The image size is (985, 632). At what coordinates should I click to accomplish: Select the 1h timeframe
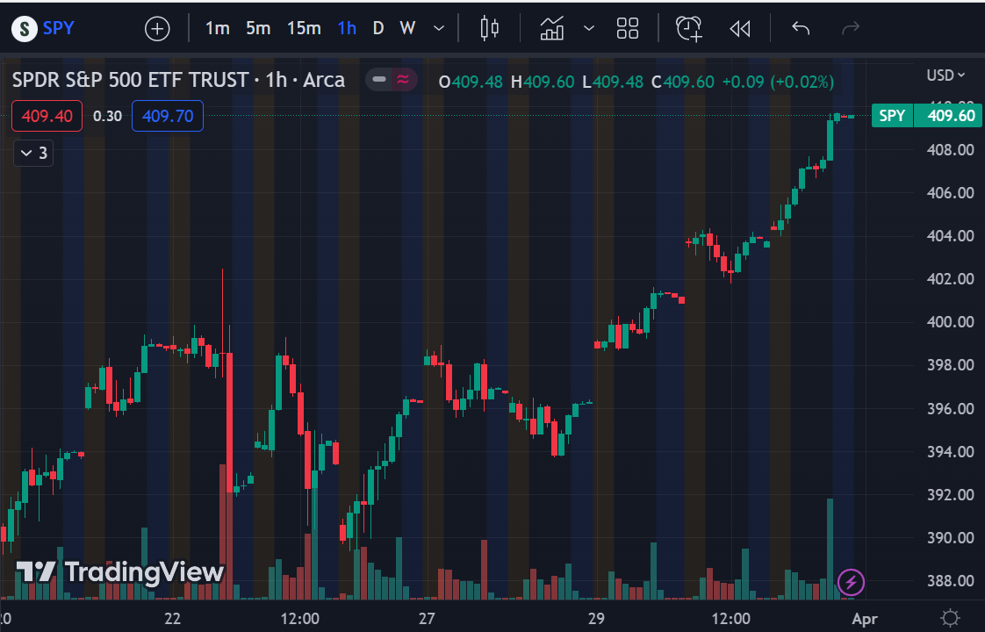coord(347,28)
